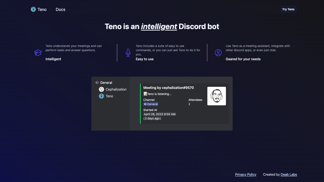Expand the General channel member list
Screen dimensions: 324x182
coord(106,82)
